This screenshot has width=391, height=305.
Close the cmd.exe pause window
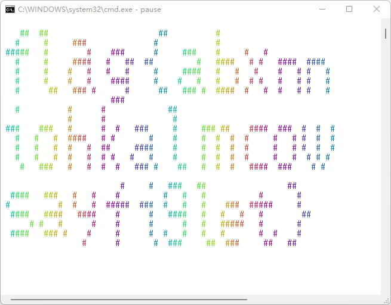376,10
